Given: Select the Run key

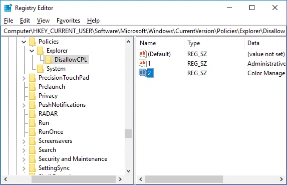Looking at the screenshot, I should 44,123.
